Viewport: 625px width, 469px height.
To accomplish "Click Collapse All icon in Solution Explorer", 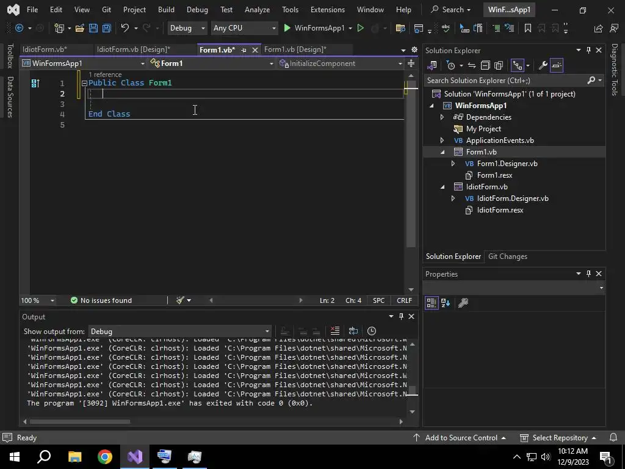I will [x=485, y=65].
